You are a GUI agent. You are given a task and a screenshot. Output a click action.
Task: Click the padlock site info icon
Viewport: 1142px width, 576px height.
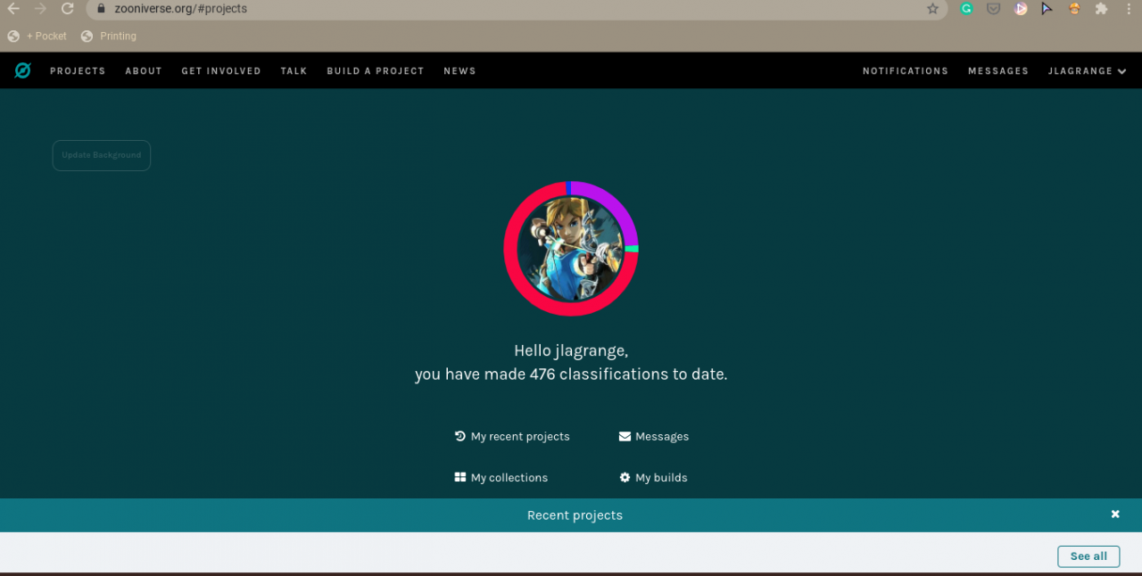(100, 9)
